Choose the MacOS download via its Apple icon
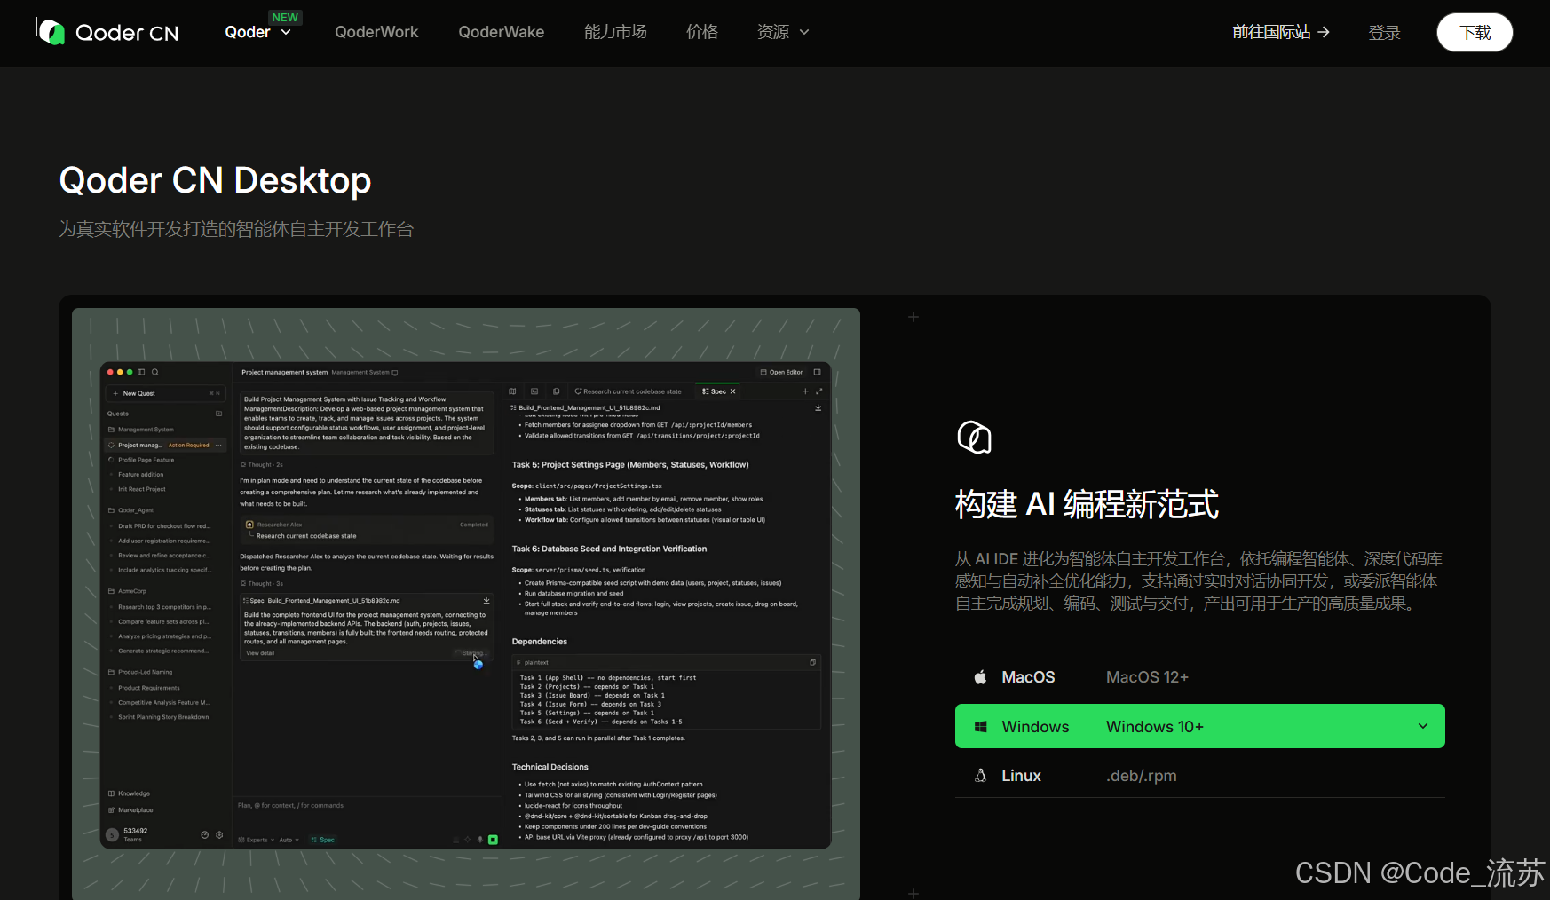The width and height of the screenshot is (1550, 900). [x=980, y=677]
